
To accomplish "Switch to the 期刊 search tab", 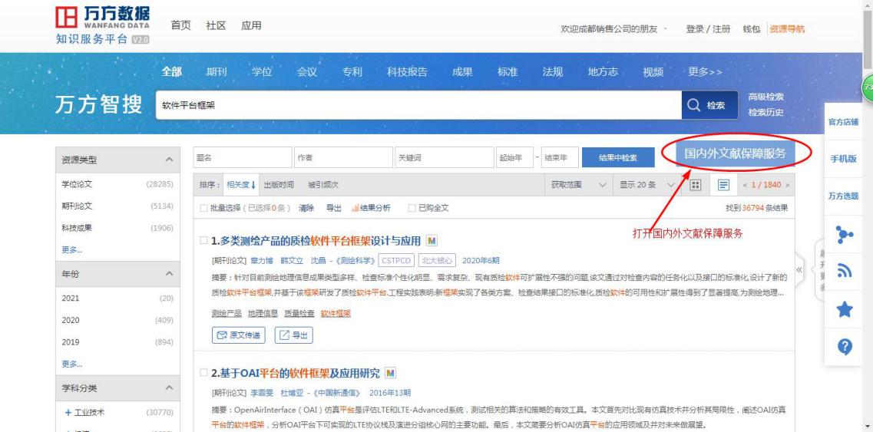I will tap(217, 72).
